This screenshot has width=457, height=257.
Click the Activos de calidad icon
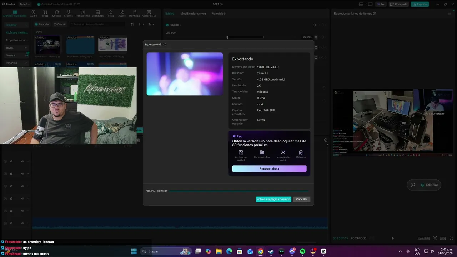point(241,152)
